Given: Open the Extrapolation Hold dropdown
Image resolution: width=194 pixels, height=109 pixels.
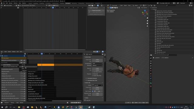Looking at the screenshot, I should click(97, 64).
